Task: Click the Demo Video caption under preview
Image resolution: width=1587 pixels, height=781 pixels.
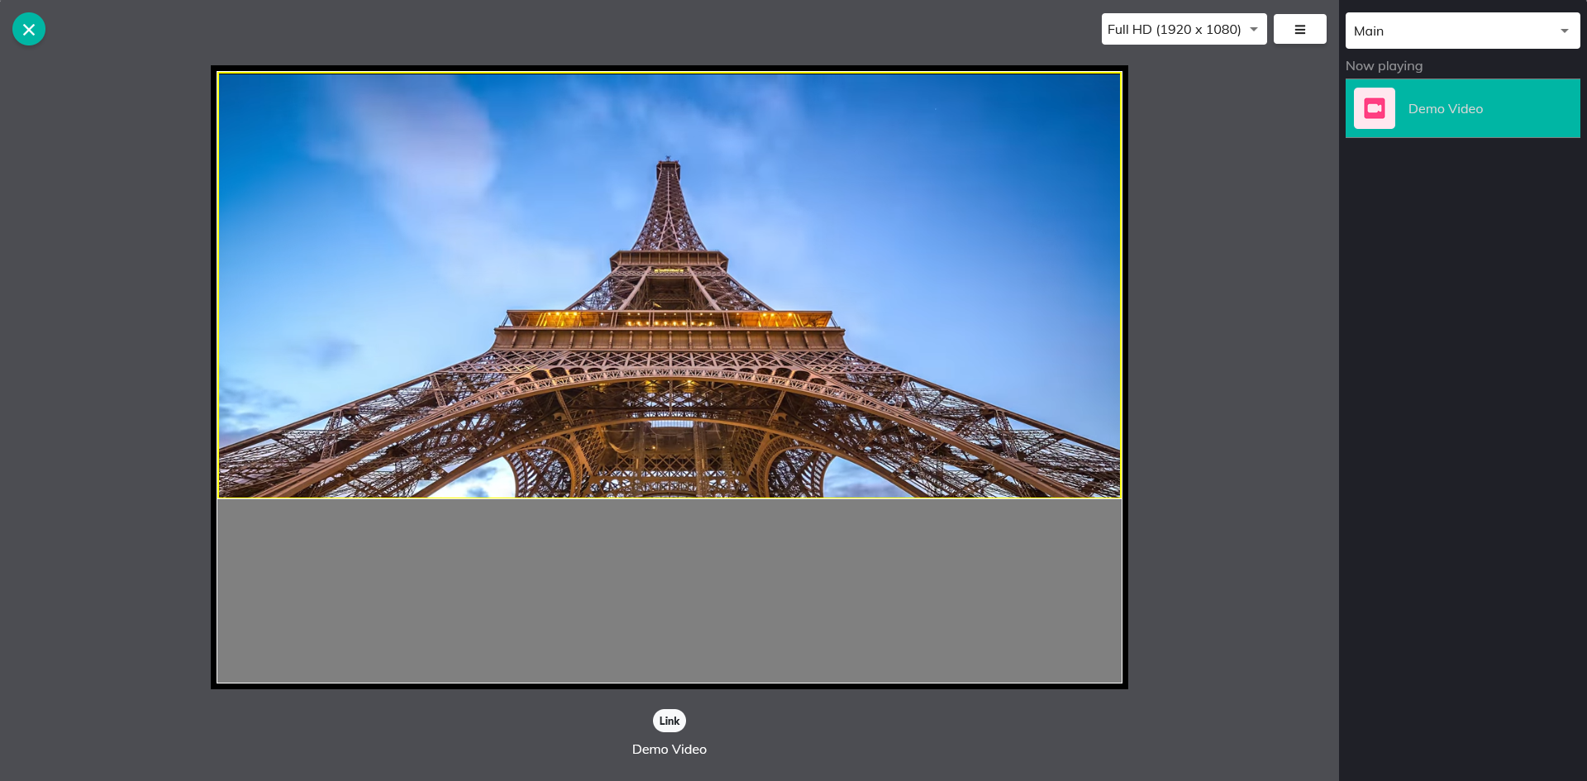Action: click(x=669, y=750)
